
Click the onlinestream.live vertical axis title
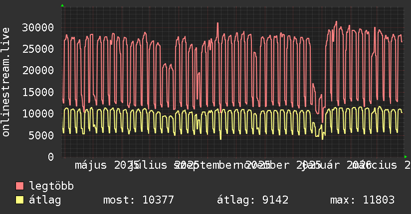[x=5, y=82]
